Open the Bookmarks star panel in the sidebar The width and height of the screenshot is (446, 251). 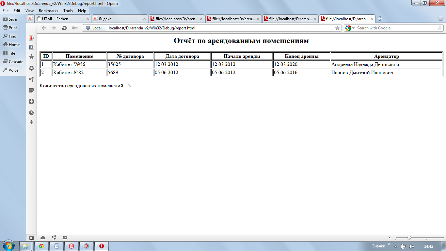click(31, 57)
